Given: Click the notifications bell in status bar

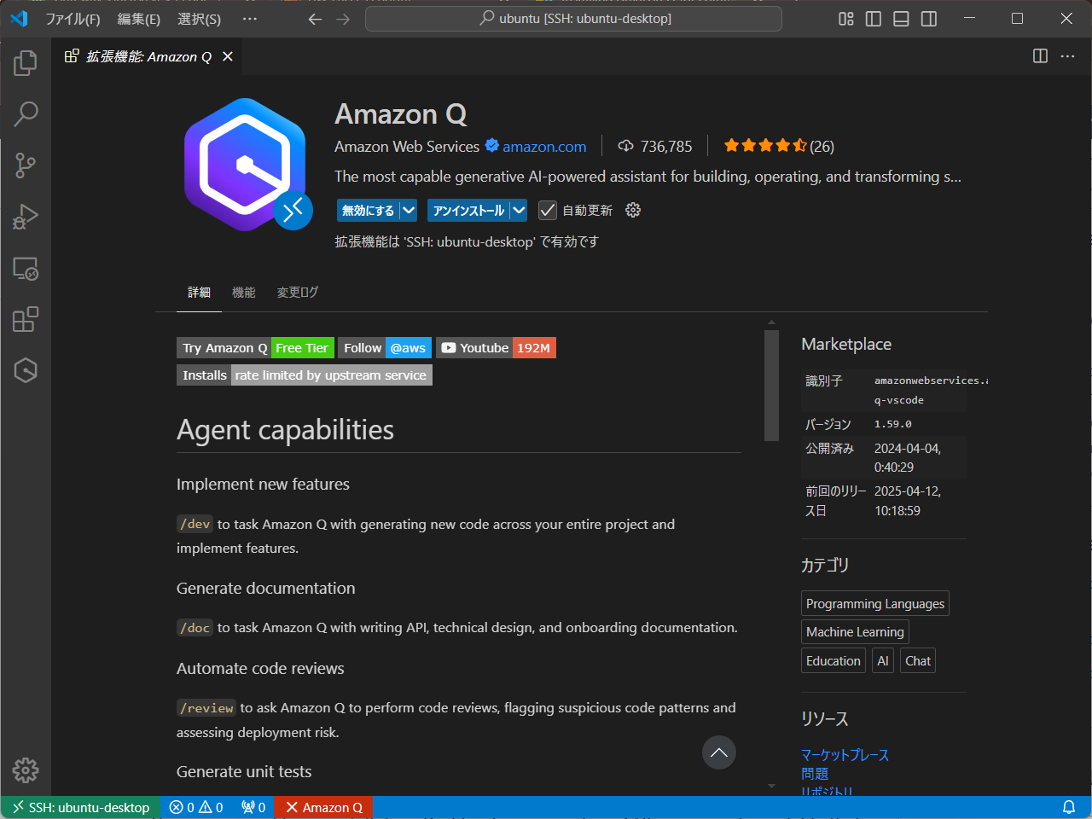Looking at the screenshot, I should pyautogui.click(x=1068, y=807).
